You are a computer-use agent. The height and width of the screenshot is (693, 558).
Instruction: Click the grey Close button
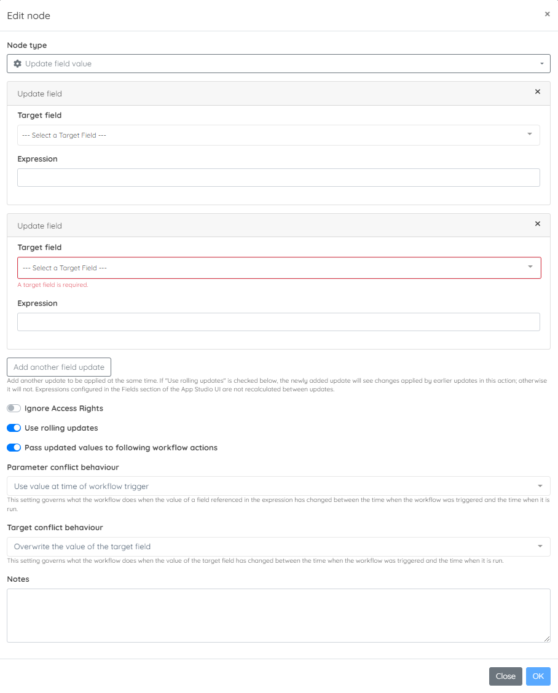[x=505, y=676]
